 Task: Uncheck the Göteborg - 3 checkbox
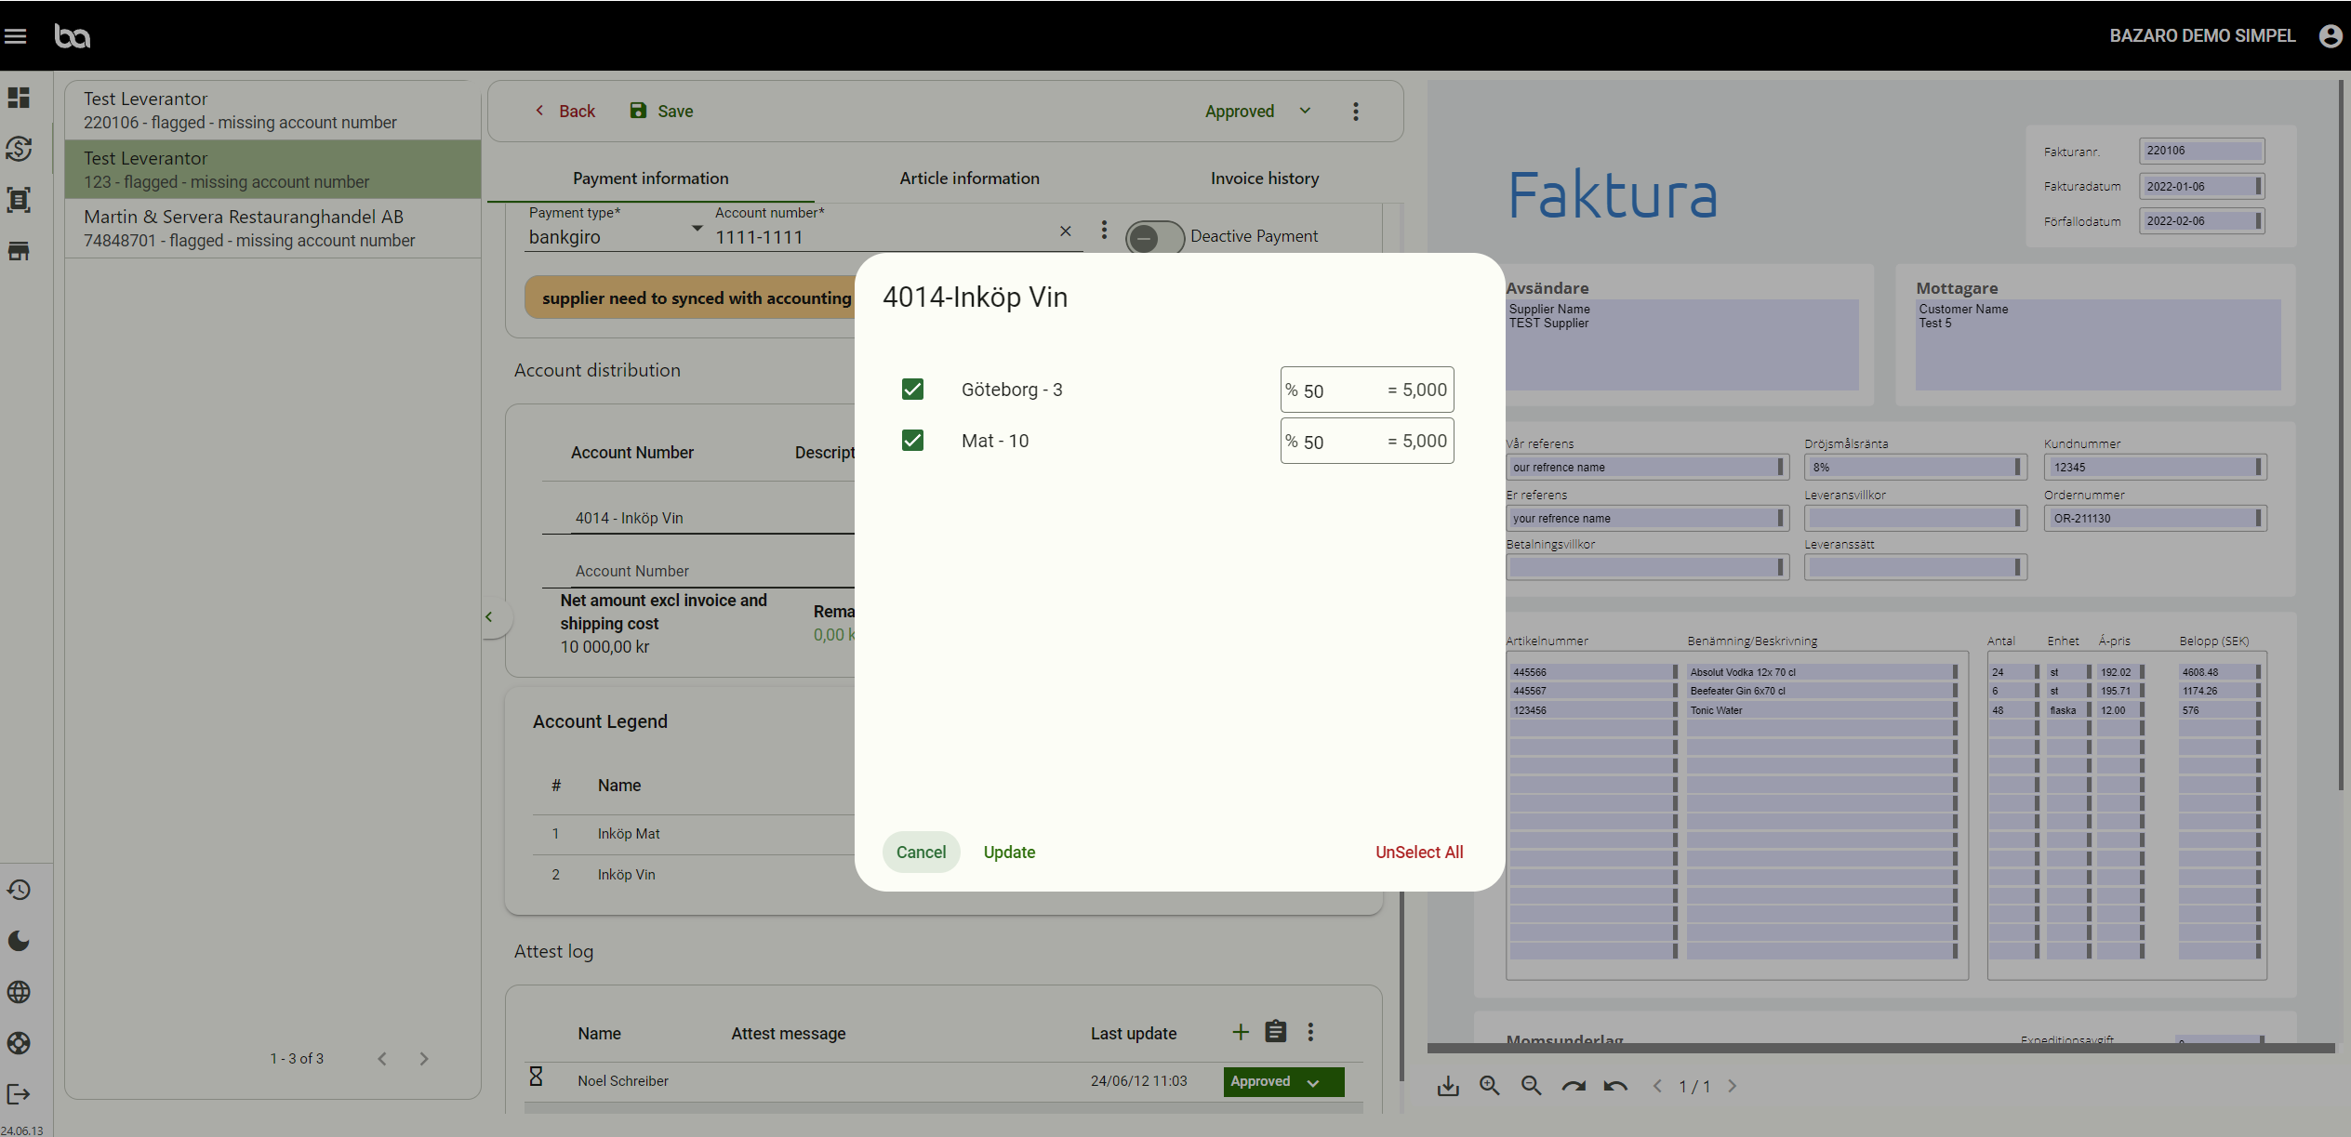point(912,390)
